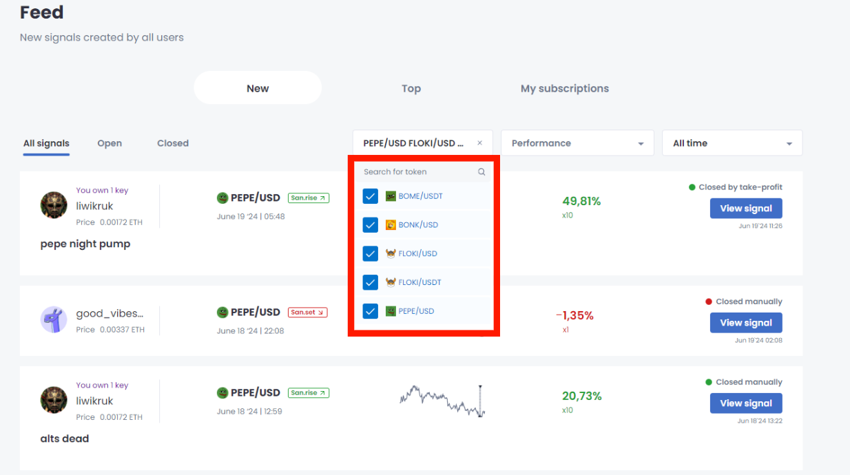
Task: Uncheck the BOME/USDT checkbox
Action: 371,196
